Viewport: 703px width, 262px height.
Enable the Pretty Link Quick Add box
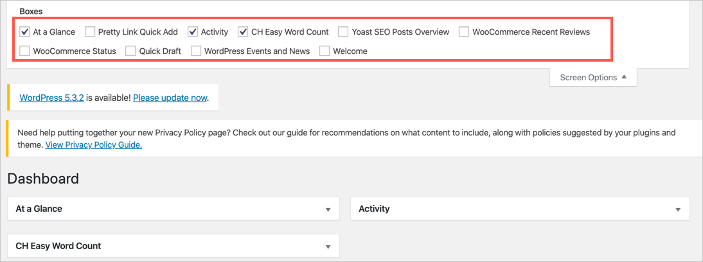point(90,31)
